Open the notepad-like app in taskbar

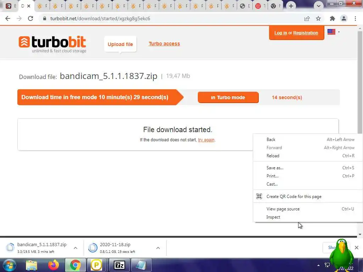pyautogui.click(x=141, y=265)
